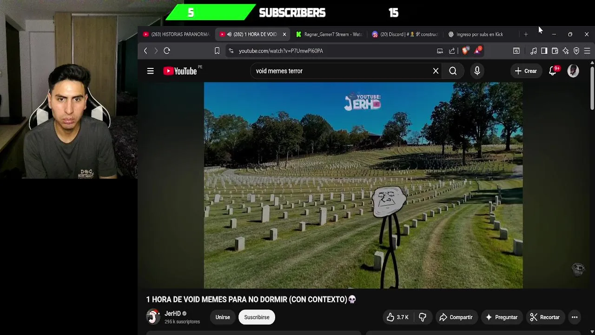Open Leo AI sparkle icon
This screenshot has width=595, height=335.
pos(566,51)
